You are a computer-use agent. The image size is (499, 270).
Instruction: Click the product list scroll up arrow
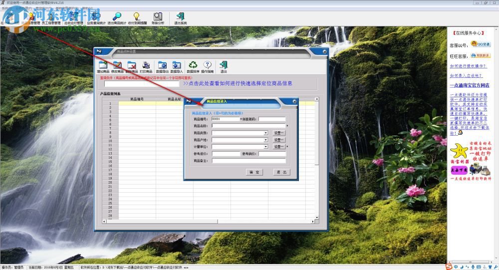click(317, 99)
